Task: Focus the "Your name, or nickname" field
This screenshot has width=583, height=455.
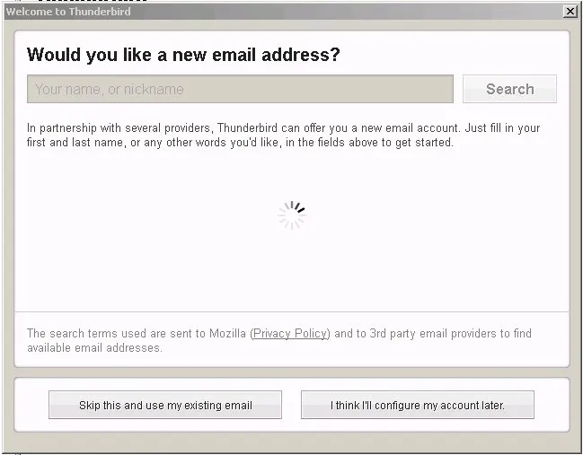Action: coord(240,89)
